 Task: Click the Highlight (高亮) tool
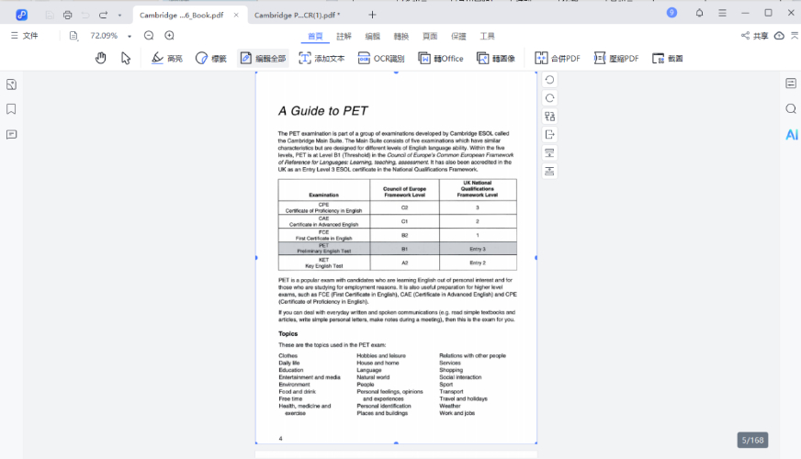pos(167,58)
